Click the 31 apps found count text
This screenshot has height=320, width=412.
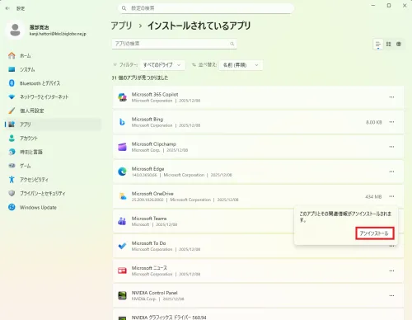(x=140, y=78)
